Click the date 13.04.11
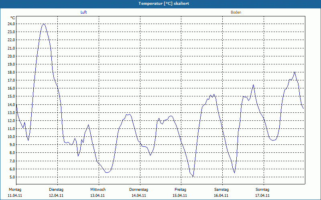The image size is (321, 200). point(98,196)
